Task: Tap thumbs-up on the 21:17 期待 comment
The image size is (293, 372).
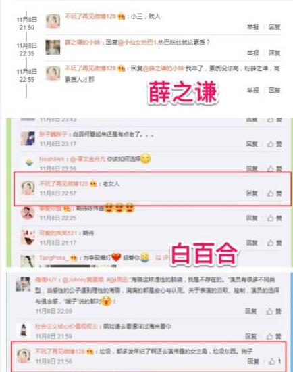Action: [275, 243]
